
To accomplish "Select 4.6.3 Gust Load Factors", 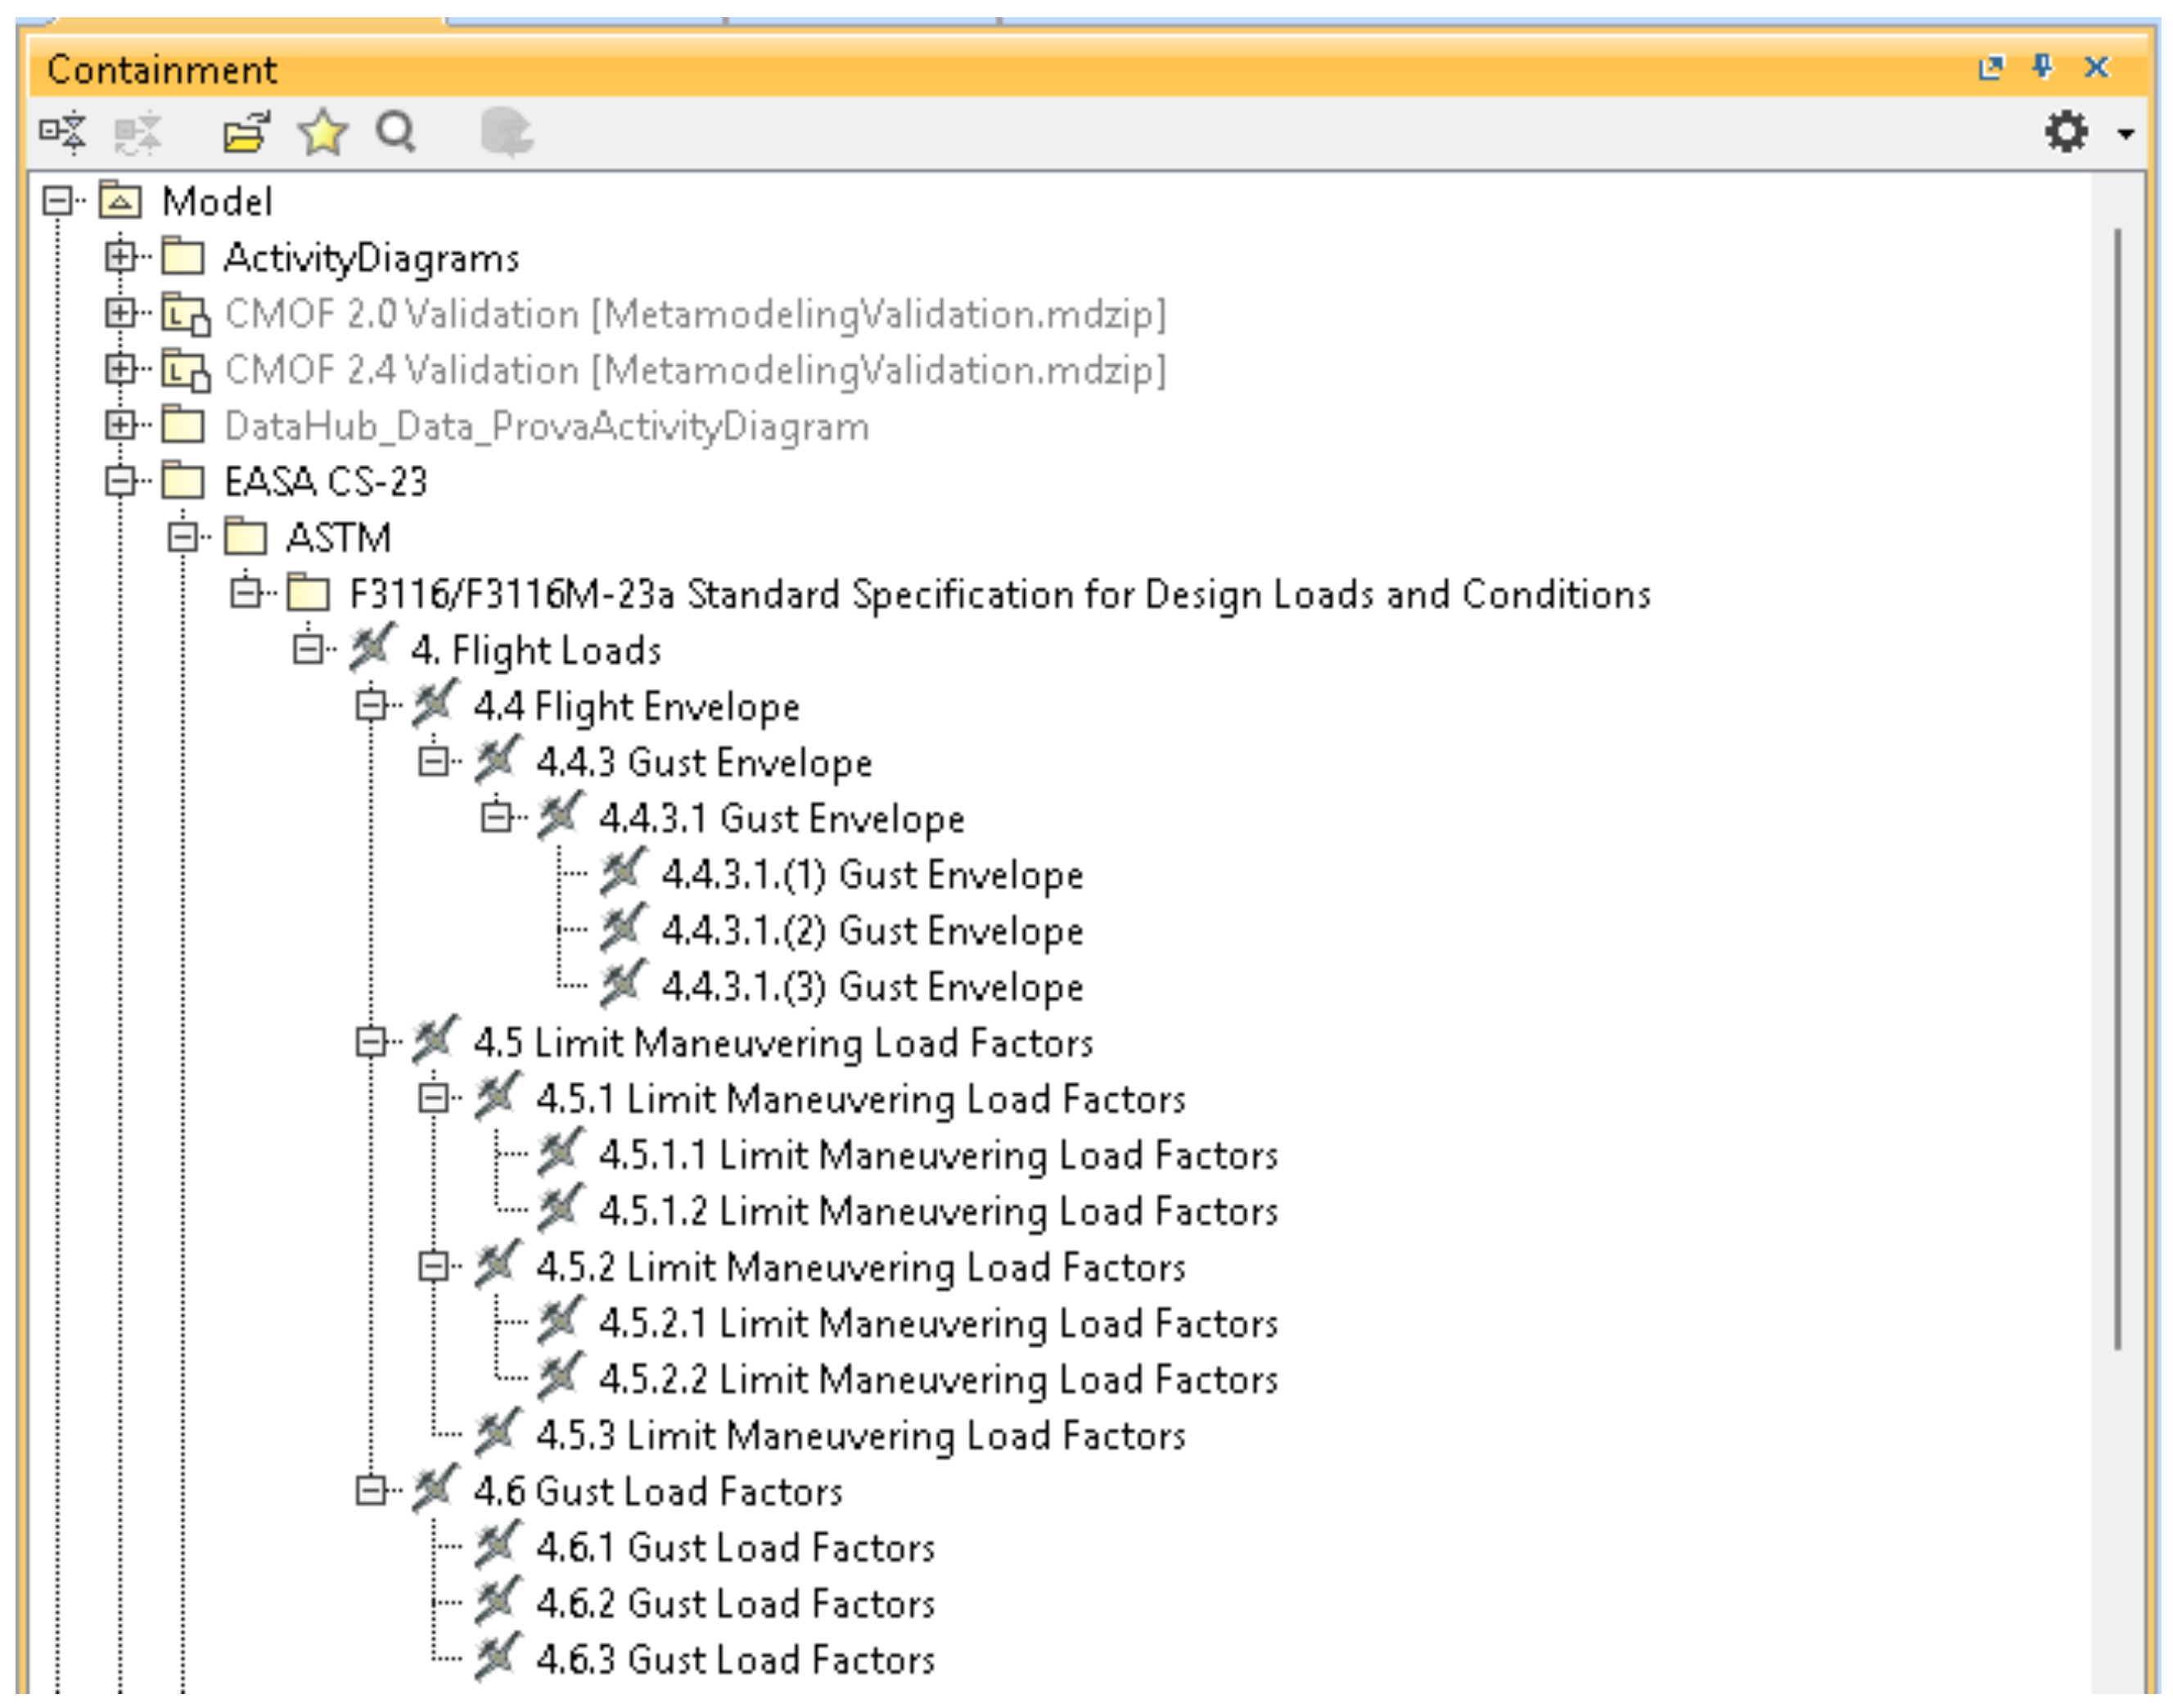I will coord(736,1658).
